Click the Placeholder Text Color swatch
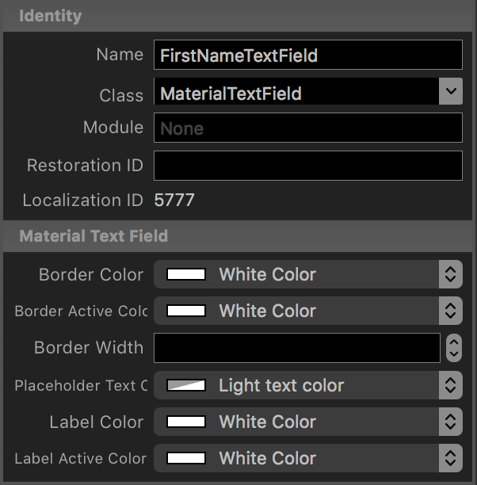The width and height of the screenshot is (477, 485). (x=186, y=386)
